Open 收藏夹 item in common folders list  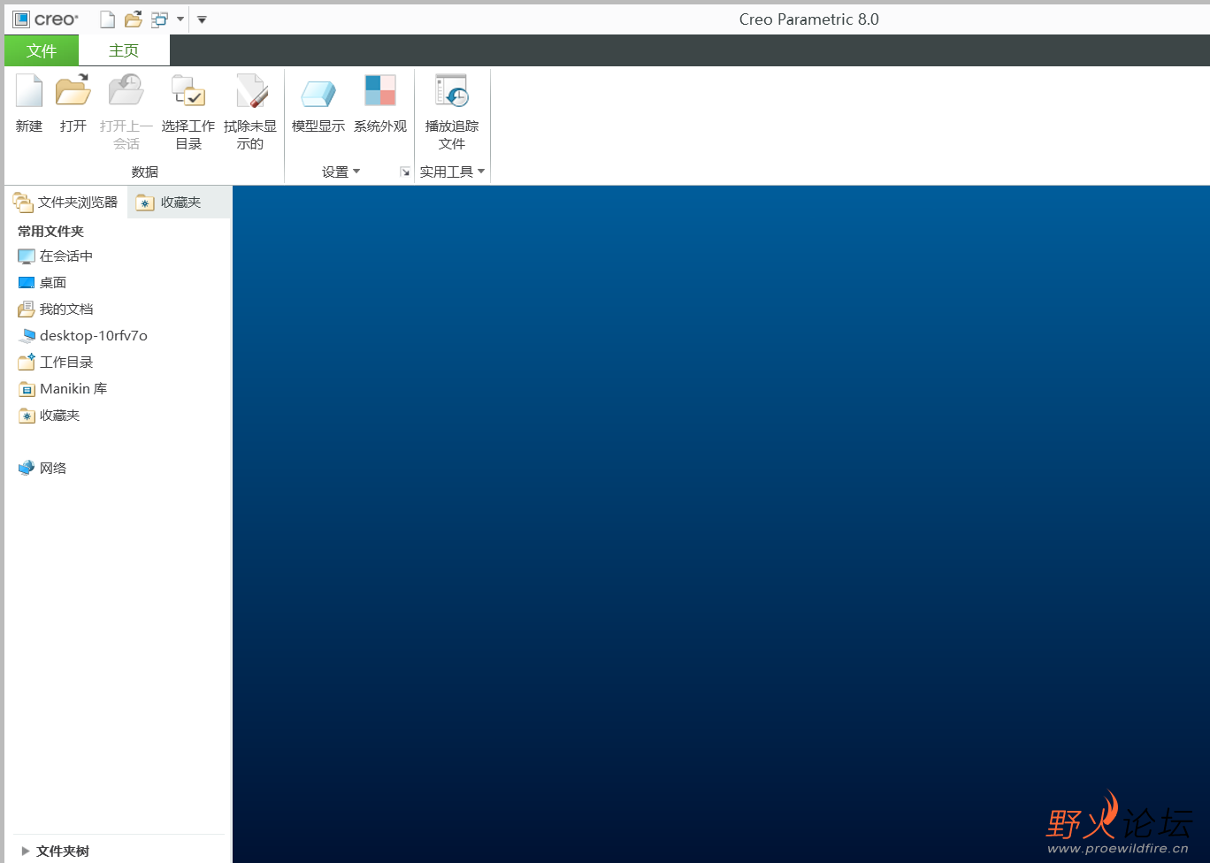49,416
